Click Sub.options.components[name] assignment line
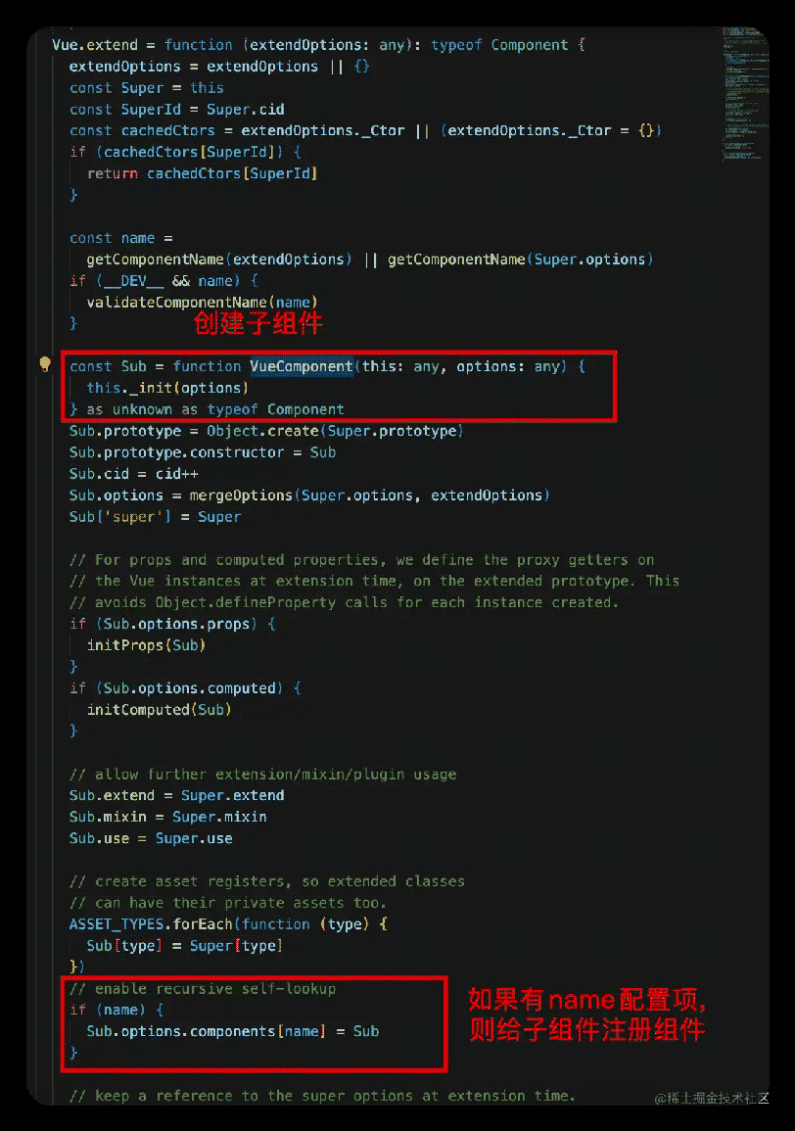The width and height of the screenshot is (795, 1131). [x=232, y=1031]
